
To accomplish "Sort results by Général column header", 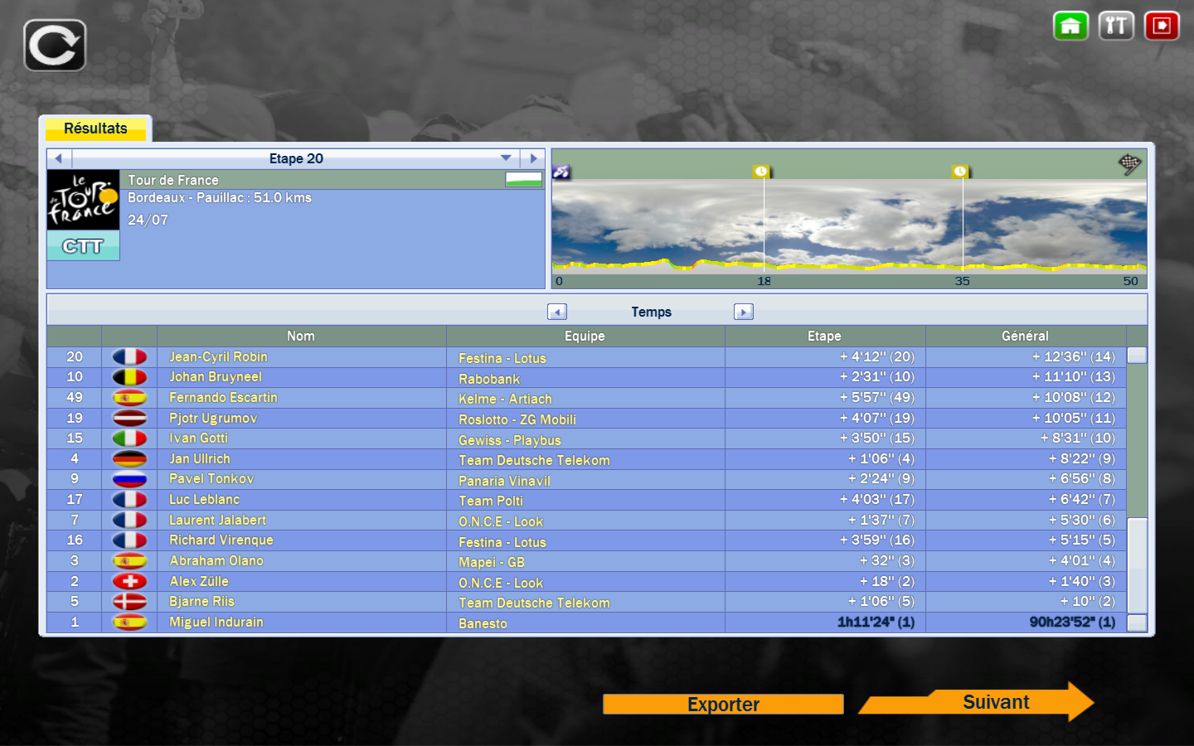I will (x=1025, y=336).
